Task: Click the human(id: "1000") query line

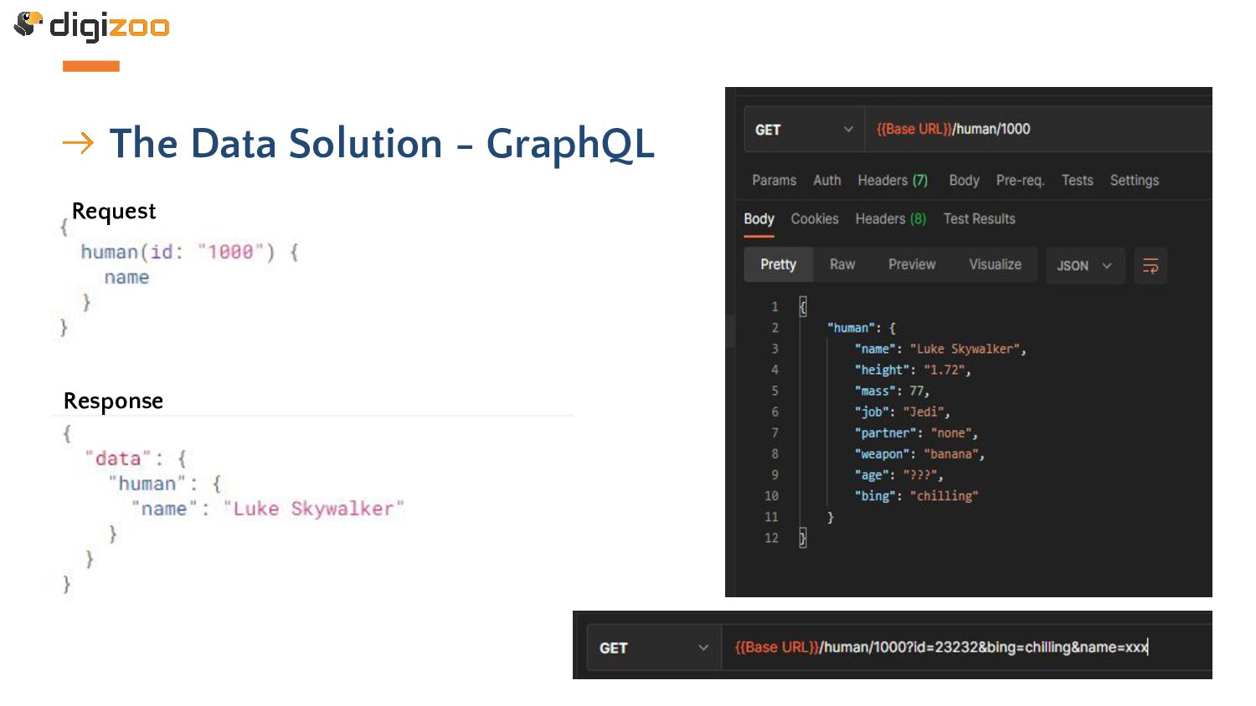Action: tap(189, 252)
